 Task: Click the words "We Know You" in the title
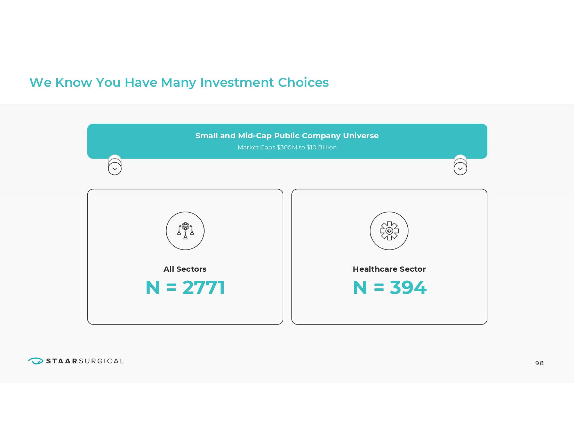tap(75, 83)
